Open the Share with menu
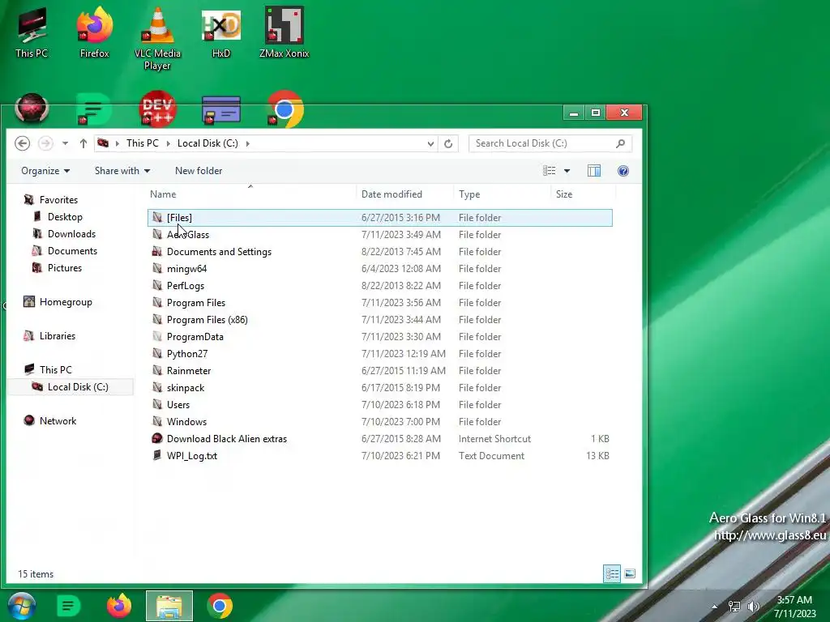This screenshot has height=622, width=830. (122, 171)
